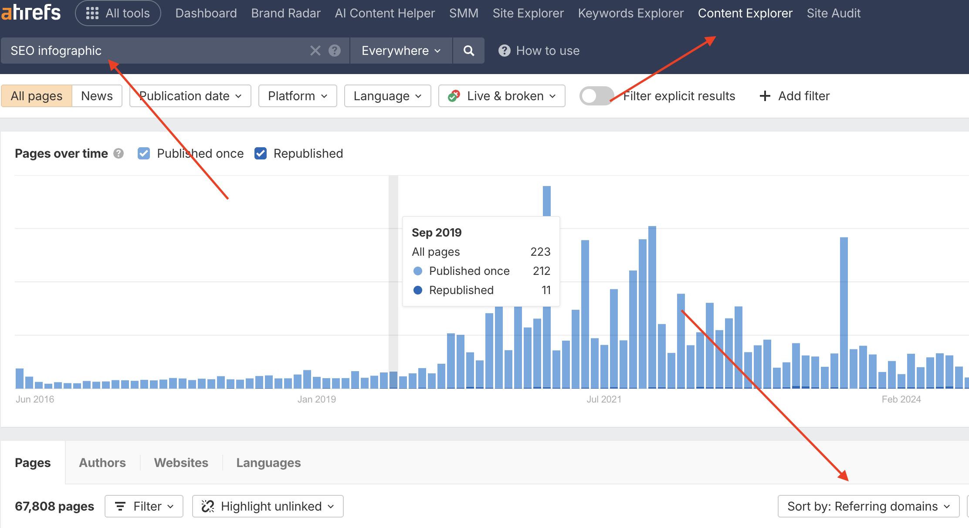
Task: Switch to the Authors tab
Action: click(x=102, y=463)
